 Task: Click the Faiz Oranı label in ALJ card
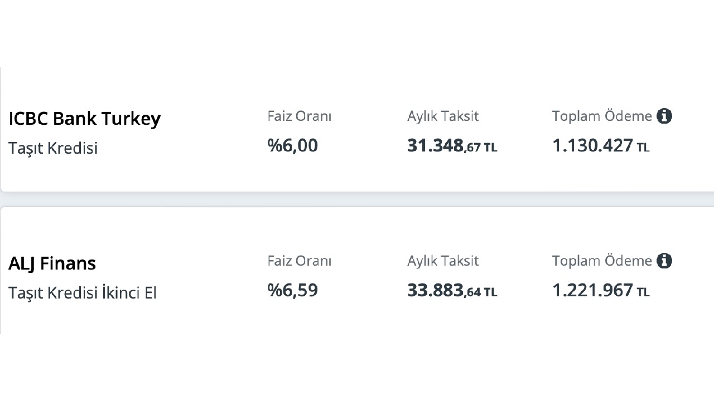tap(300, 261)
